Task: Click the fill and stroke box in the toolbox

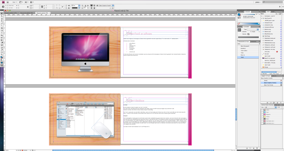Action: coord(2,58)
